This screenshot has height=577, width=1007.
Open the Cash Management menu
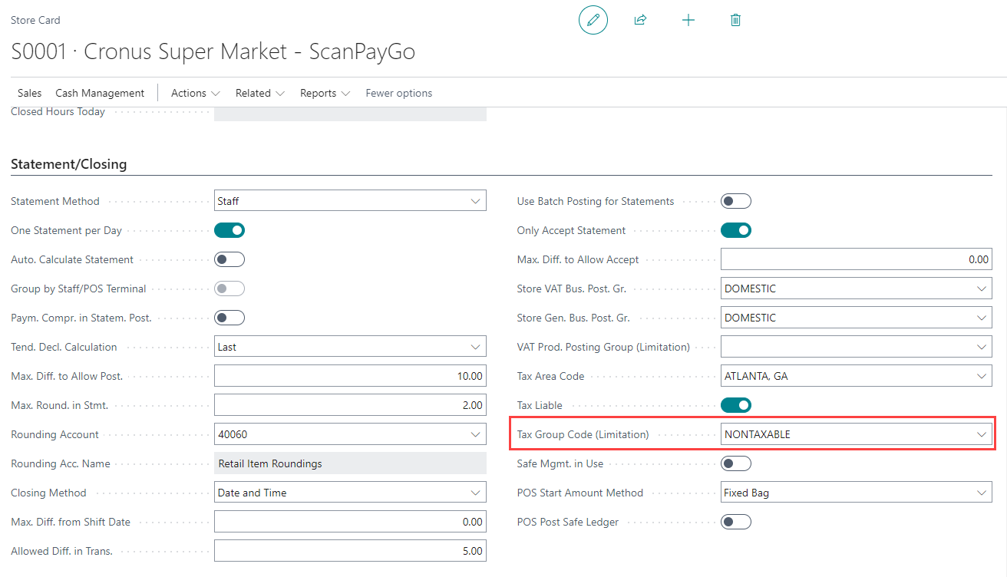click(x=100, y=93)
